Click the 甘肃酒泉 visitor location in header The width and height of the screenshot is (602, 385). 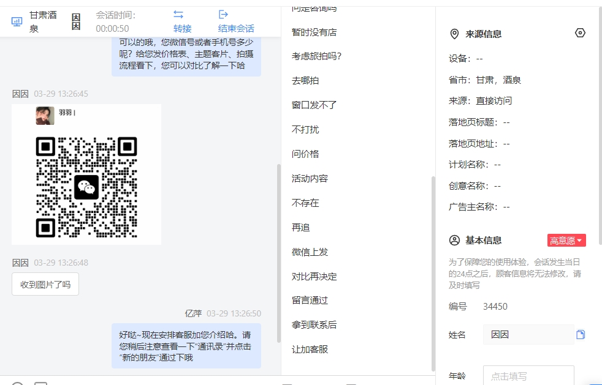[43, 21]
